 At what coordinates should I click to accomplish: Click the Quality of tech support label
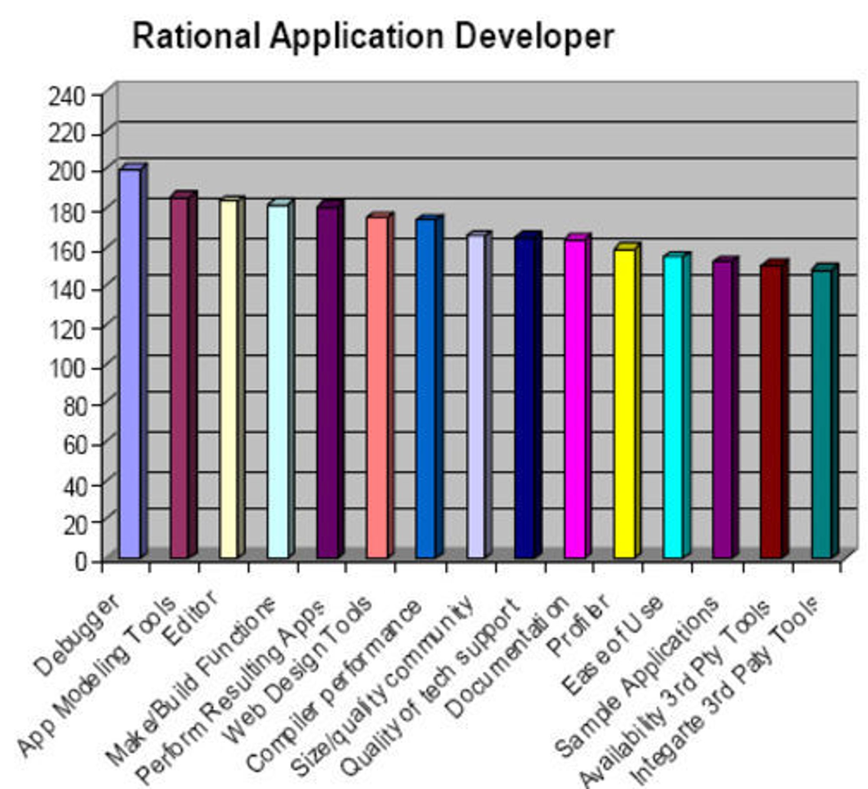tap(430, 687)
